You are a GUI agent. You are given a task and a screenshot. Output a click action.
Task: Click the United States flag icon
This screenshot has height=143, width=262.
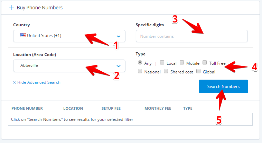pyautogui.click(x=23, y=35)
